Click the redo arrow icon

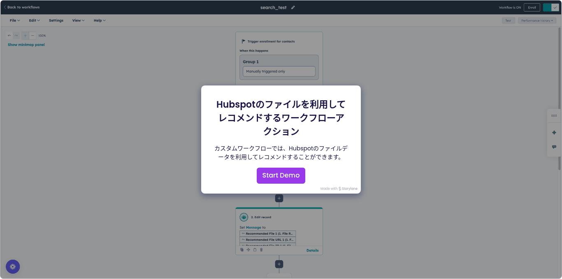16,36
